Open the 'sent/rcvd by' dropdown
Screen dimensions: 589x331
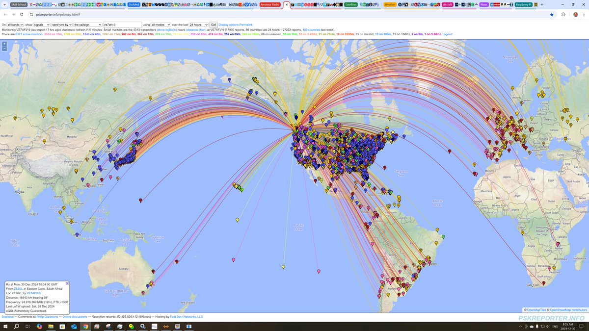tap(62, 25)
